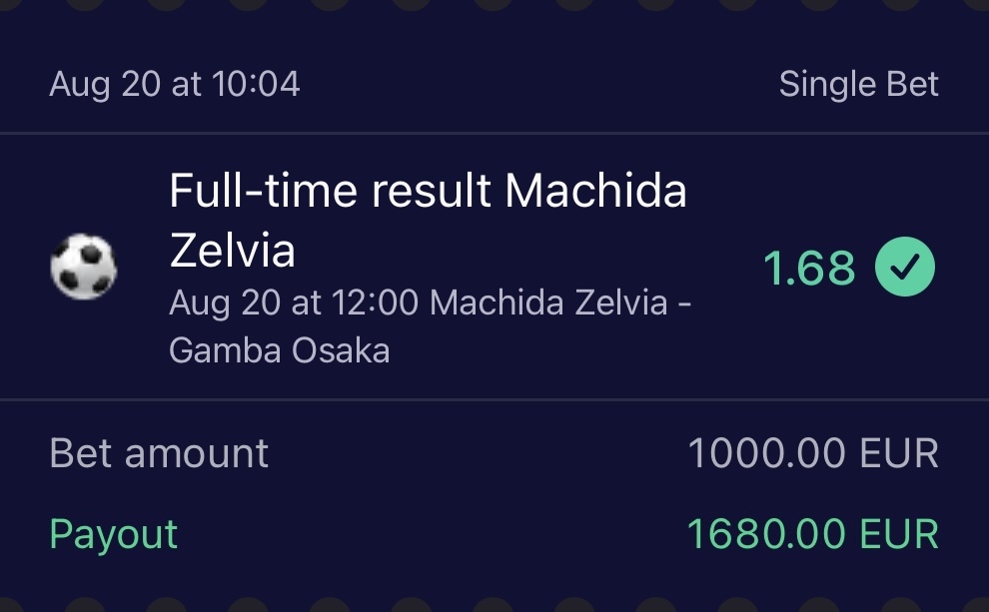
Task: Tap the green won checkmark icon
Action: (905, 268)
